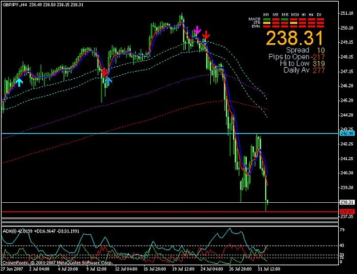Click the D1 timeframe column header

[x=319, y=15]
